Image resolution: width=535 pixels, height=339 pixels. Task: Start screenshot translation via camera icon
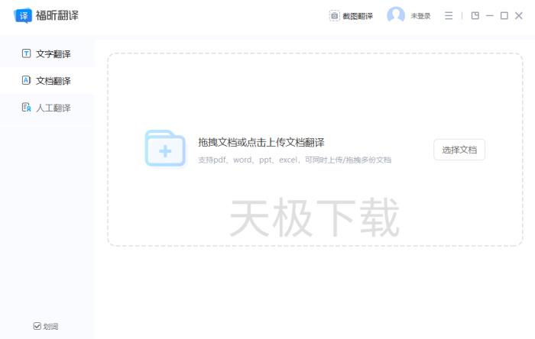pyautogui.click(x=334, y=16)
